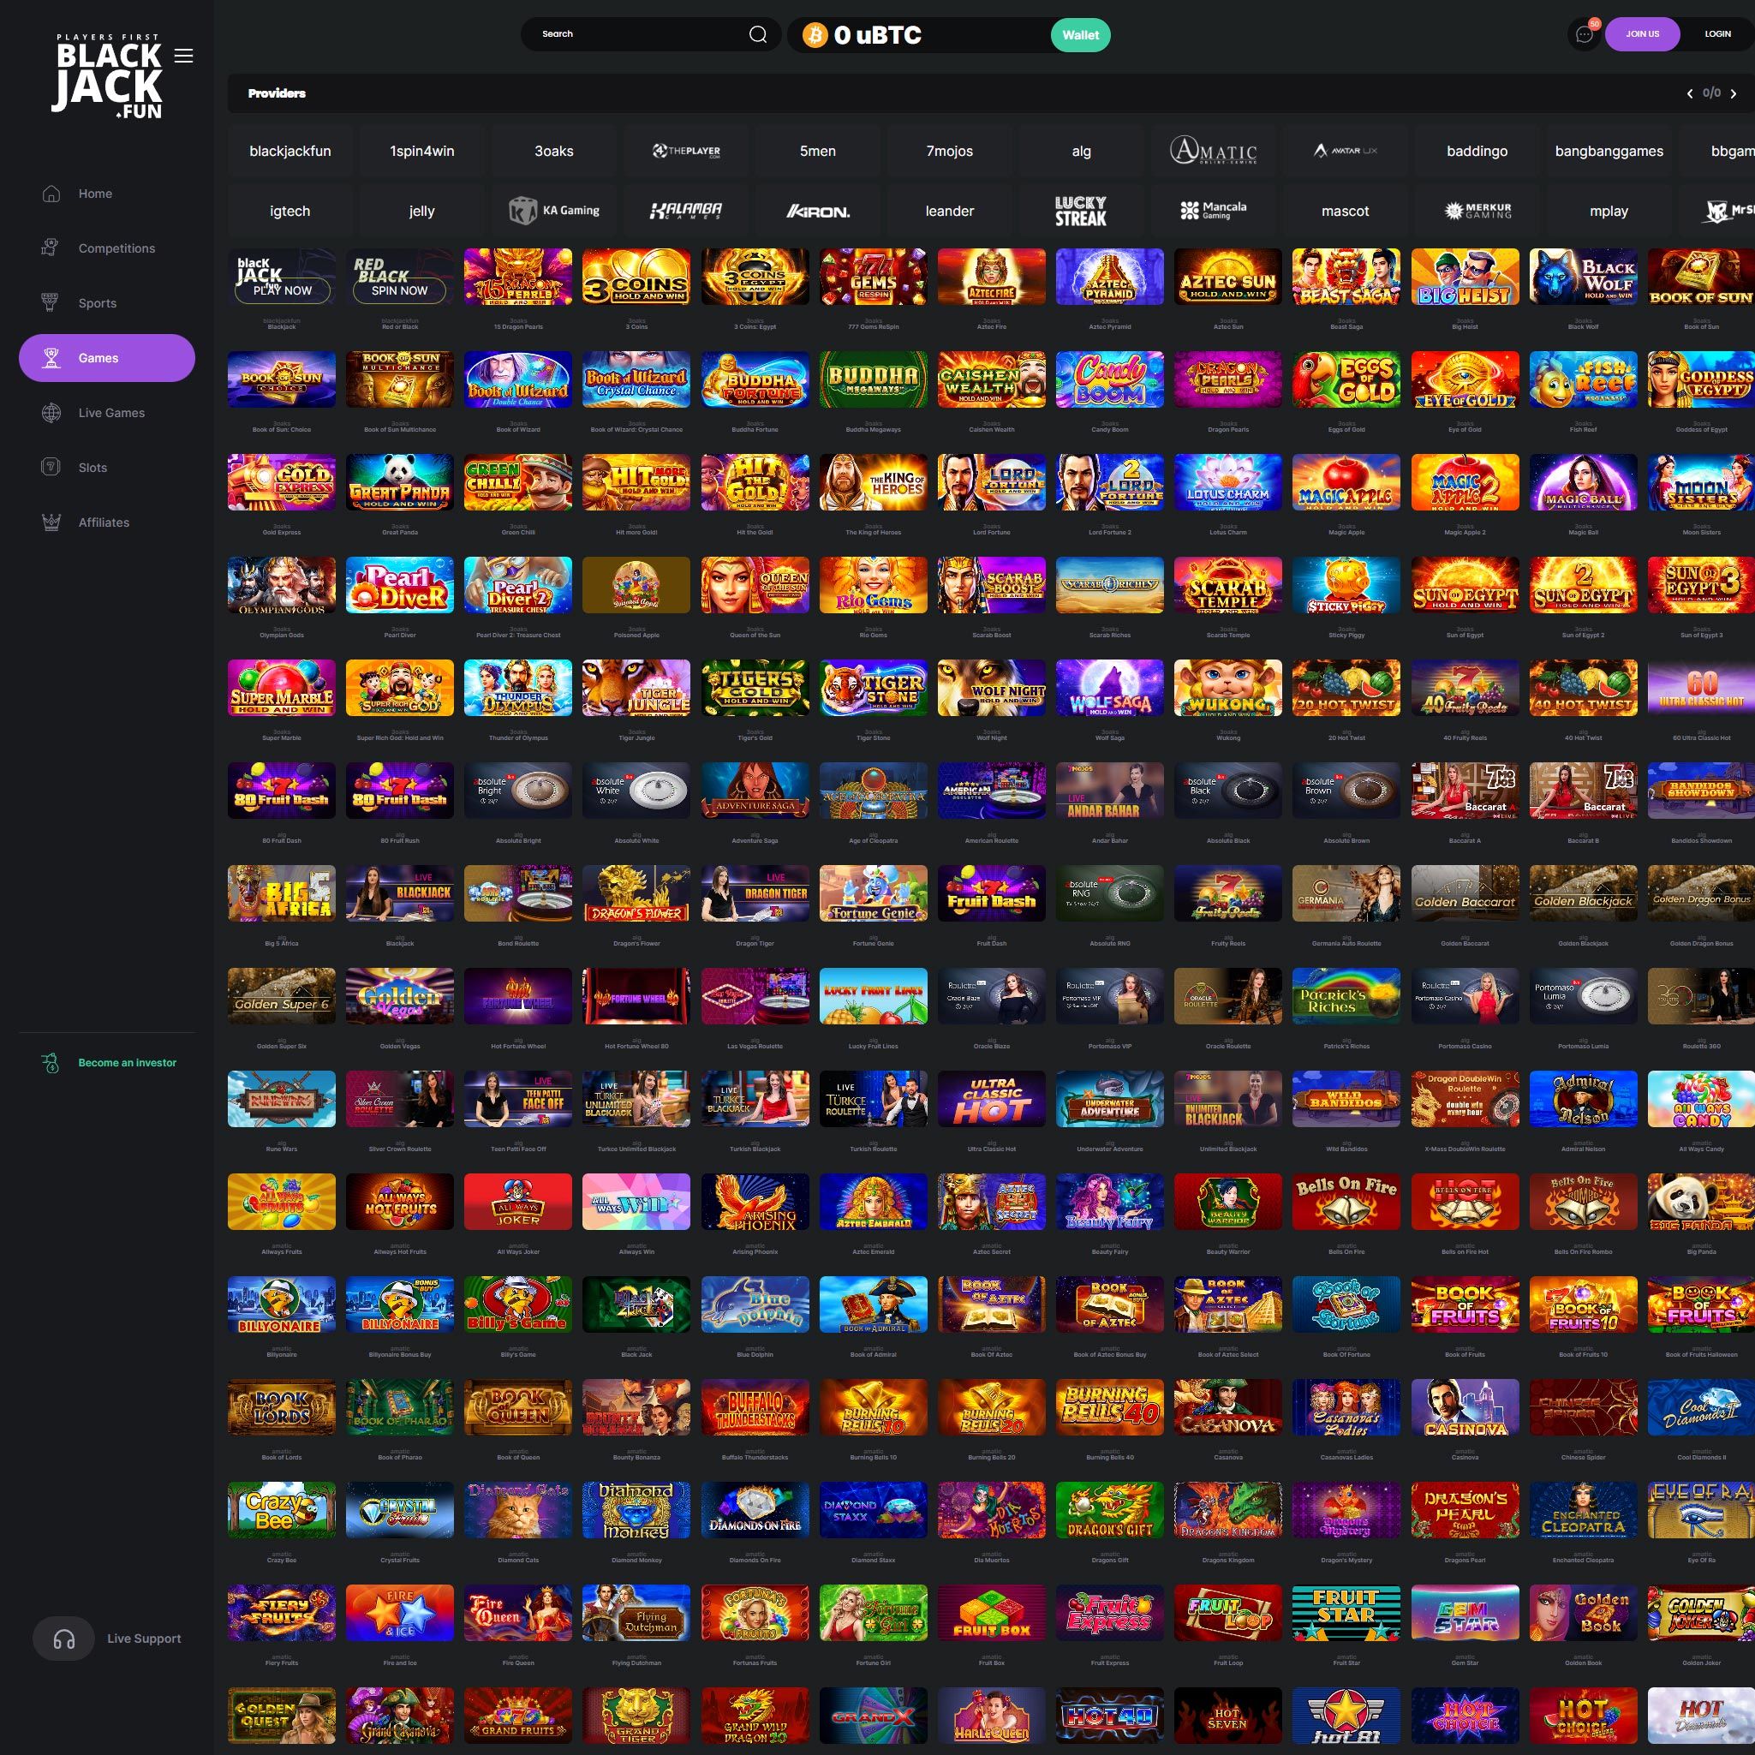This screenshot has width=1755, height=1755.
Task: Choose the Lucky Streak provider logo
Action: (x=1080, y=211)
